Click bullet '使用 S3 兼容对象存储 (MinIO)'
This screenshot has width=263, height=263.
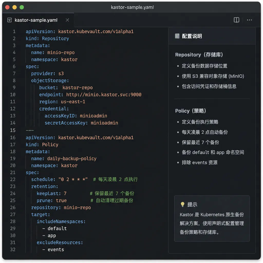[213, 76]
